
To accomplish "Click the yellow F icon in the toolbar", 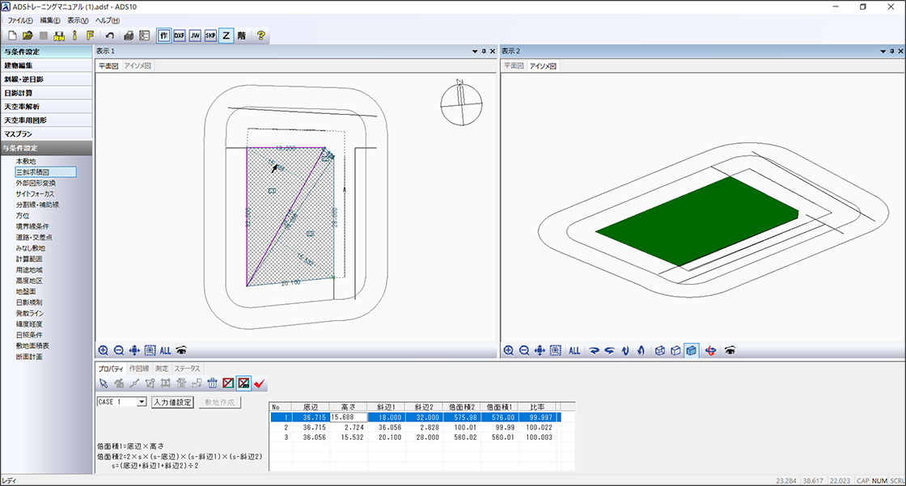I will click(90, 36).
